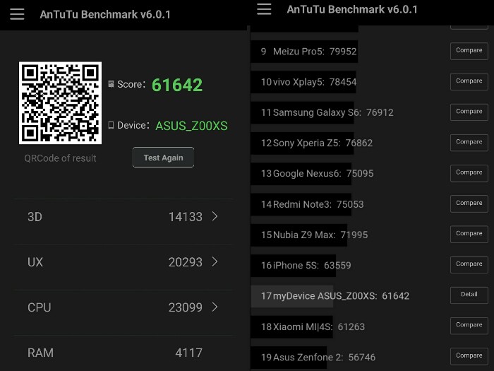Compare with iPhone 5S
494x371 pixels.
[x=469, y=264]
